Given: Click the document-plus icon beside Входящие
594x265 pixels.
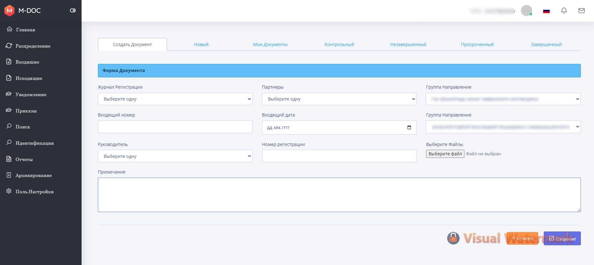Looking at the screenshot, I should tap(9, 62).
